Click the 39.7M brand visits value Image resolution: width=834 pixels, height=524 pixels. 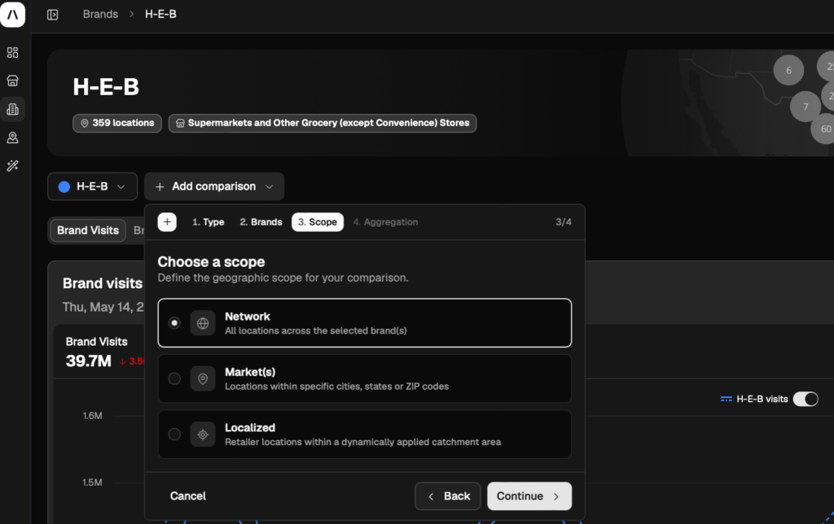coord(88,361)
